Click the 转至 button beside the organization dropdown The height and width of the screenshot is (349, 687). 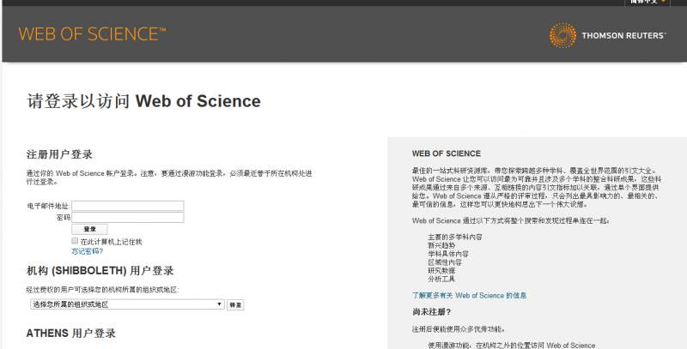coord(235,304)
